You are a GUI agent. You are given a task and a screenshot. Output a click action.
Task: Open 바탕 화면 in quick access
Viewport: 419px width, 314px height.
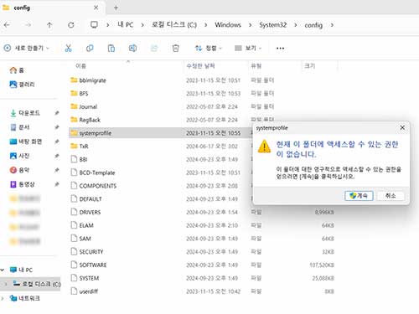[26, 142]
